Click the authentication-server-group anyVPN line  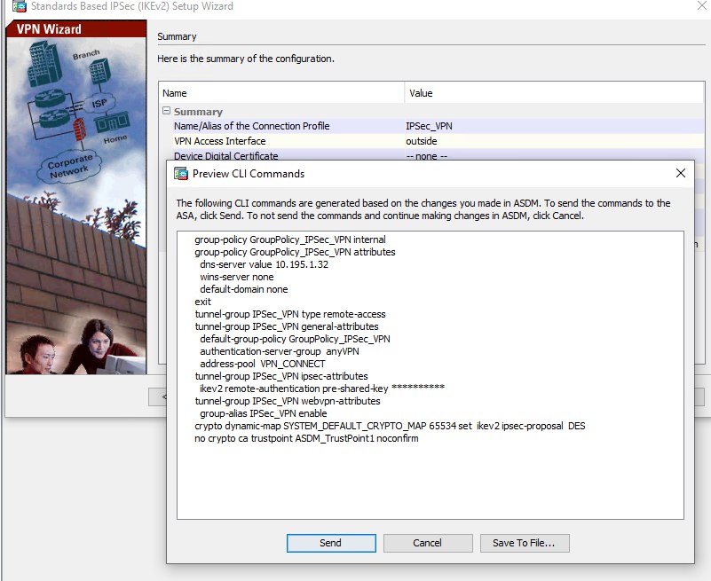point(280,351)
